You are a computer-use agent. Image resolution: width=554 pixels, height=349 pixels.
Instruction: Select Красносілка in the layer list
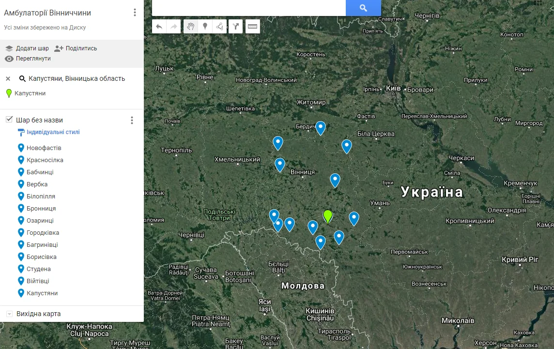45,160
